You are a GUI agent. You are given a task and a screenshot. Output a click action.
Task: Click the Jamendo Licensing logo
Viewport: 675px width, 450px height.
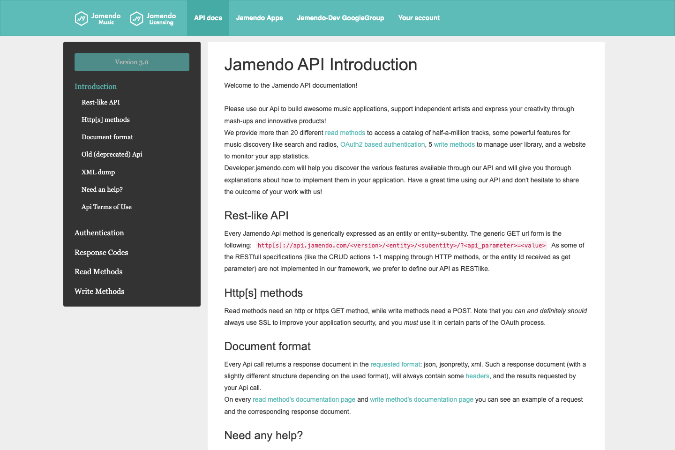tap(153, 18)
